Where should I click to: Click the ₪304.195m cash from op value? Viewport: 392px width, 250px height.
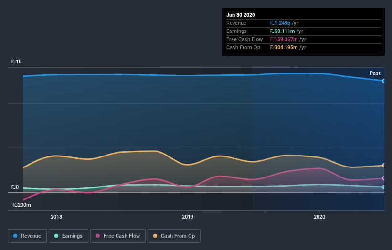click(284, 47)
